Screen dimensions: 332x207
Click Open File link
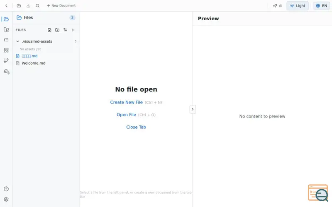tap(127, 115)
